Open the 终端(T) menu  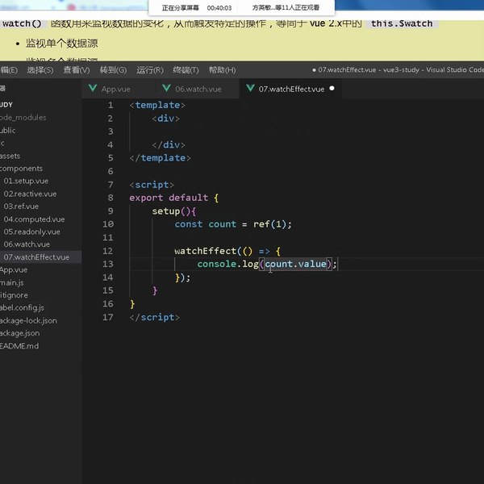click(186, 70)
